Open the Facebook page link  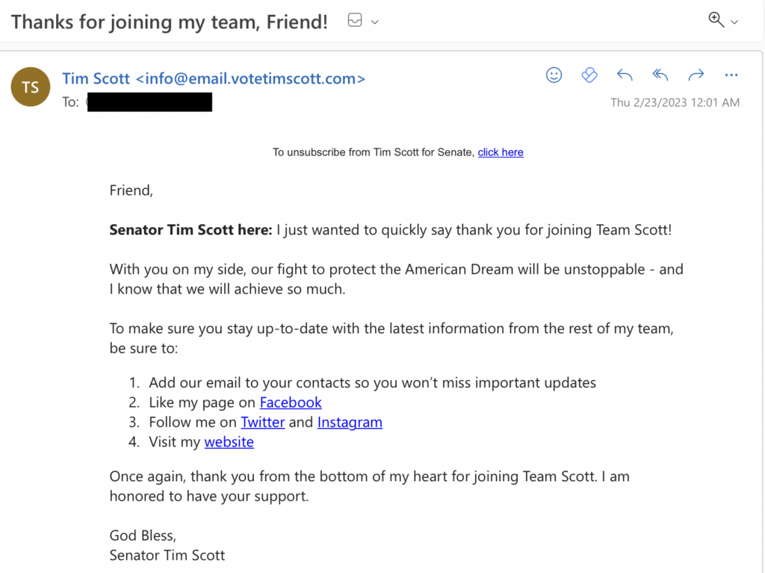tap(291, 402)
